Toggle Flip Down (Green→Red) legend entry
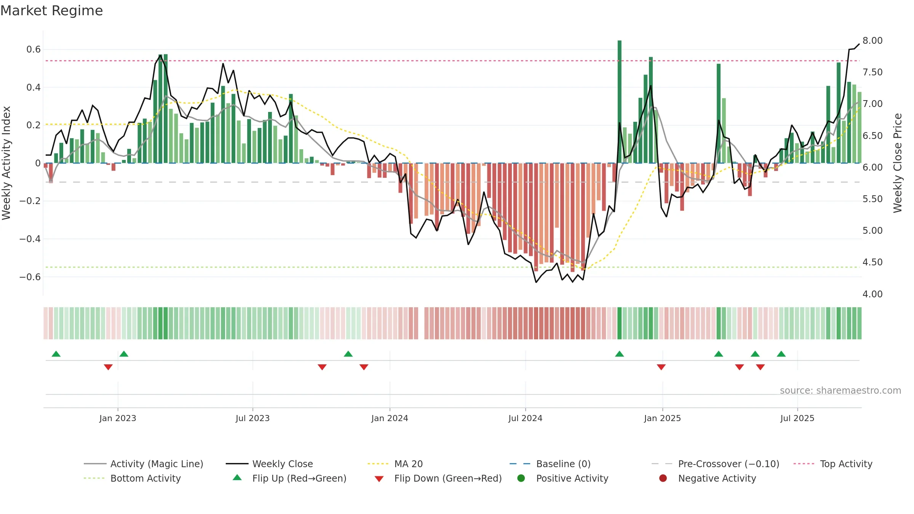This screenshot has width=914, height=514. [438, 478]
